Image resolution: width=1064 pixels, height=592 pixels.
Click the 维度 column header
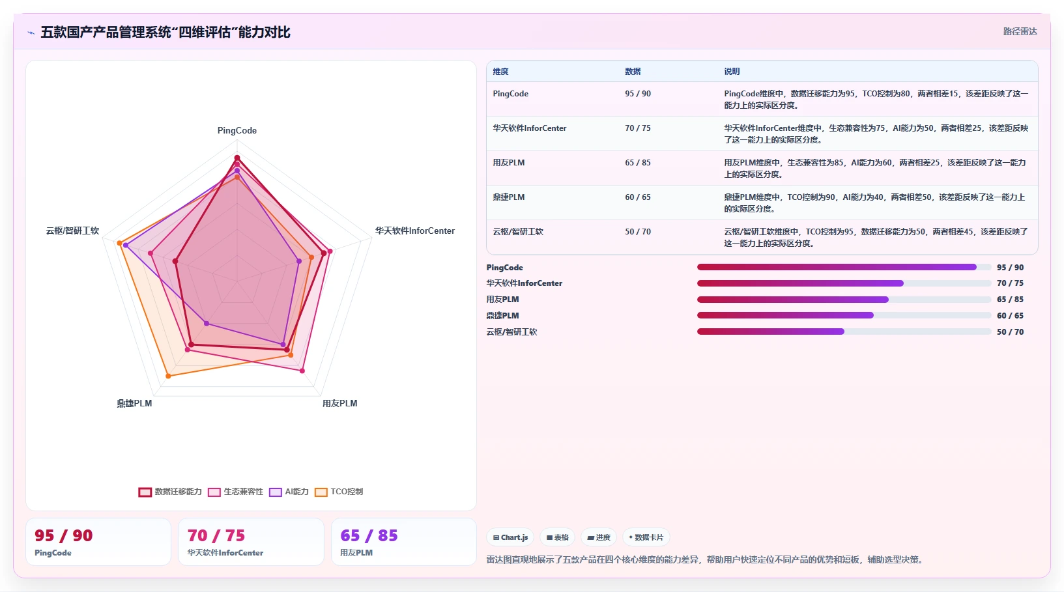(x=500, y=72)
